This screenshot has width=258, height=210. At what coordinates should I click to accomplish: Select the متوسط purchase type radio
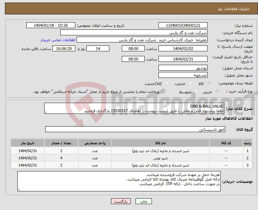196,91
